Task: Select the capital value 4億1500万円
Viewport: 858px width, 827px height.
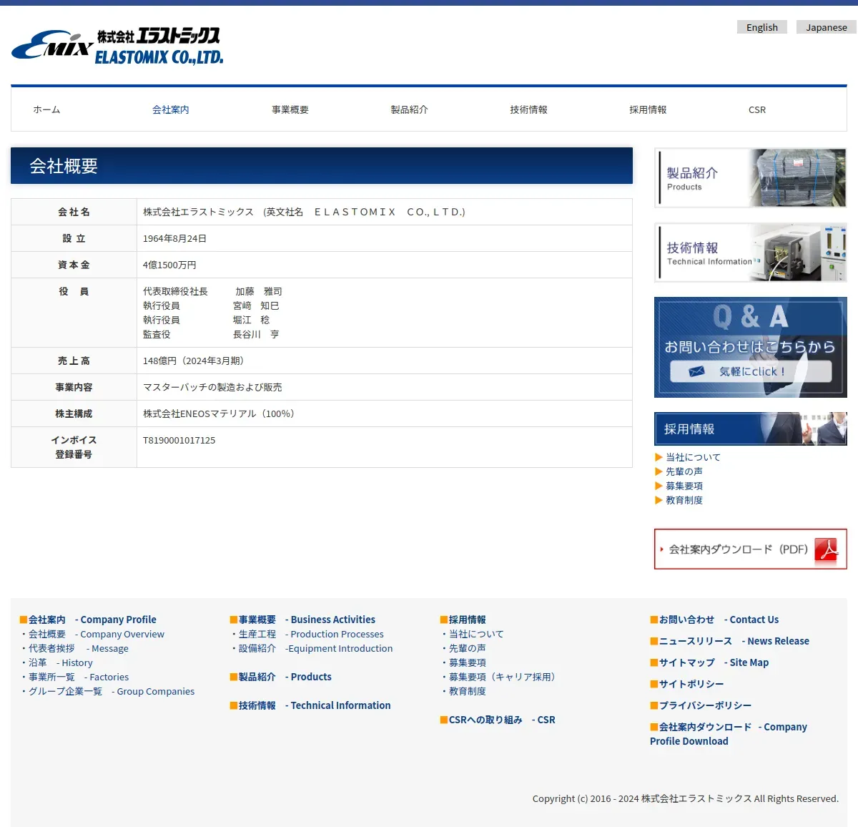Action: 169,265
